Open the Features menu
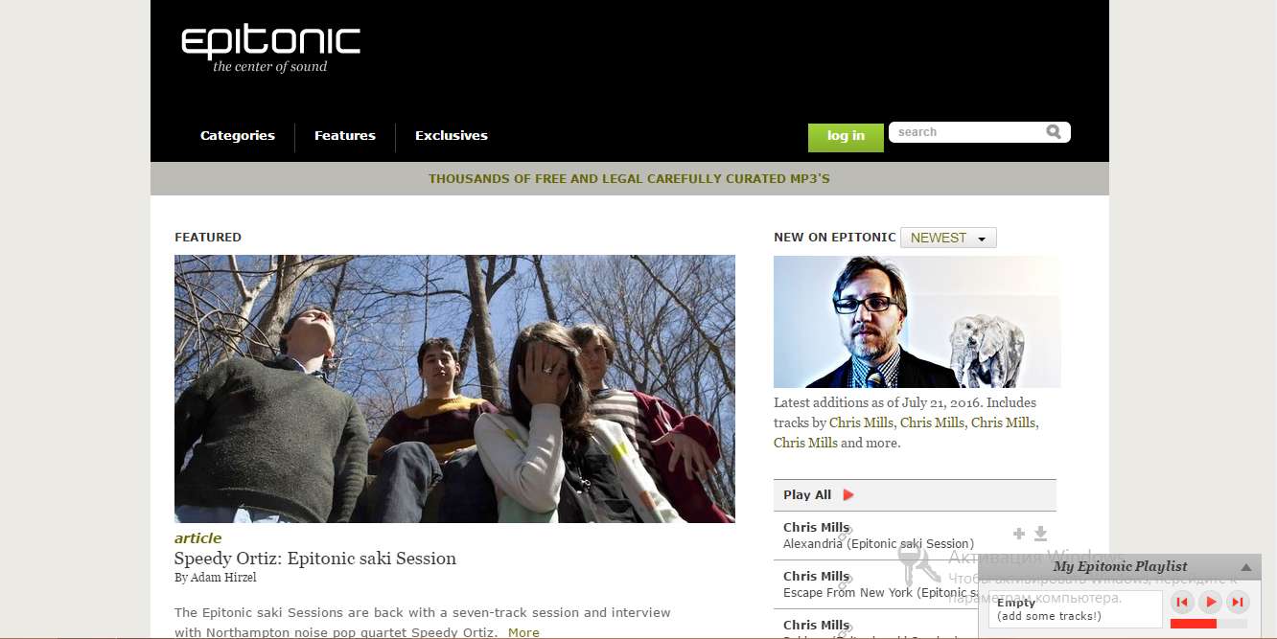The width and height of the screenshot is (1277, 639). [345, 136]
